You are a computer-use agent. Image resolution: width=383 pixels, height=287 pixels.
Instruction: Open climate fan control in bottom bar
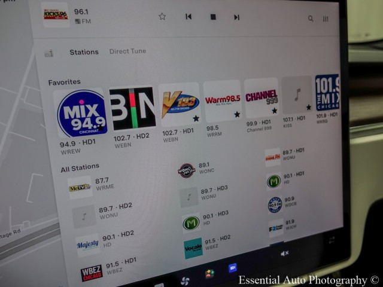(185, 281)
